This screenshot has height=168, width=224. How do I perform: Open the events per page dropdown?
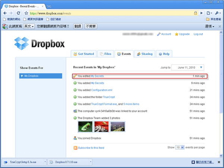point(180,147)
